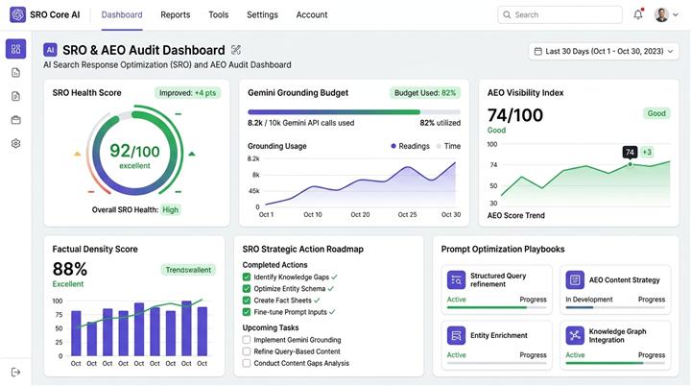The image size is (691, 386).
Task: Click the Knowledge Graph Integration progress bar
Action: click(615, 363)
